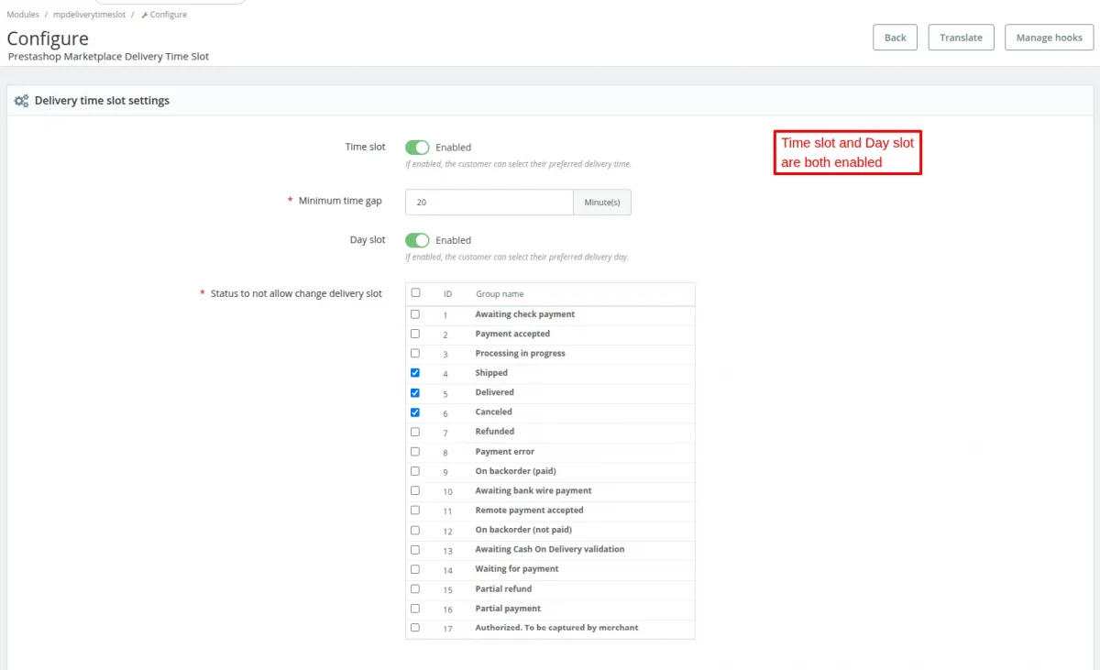Uncheck the Delivered status checkbox

pos(415,392)
